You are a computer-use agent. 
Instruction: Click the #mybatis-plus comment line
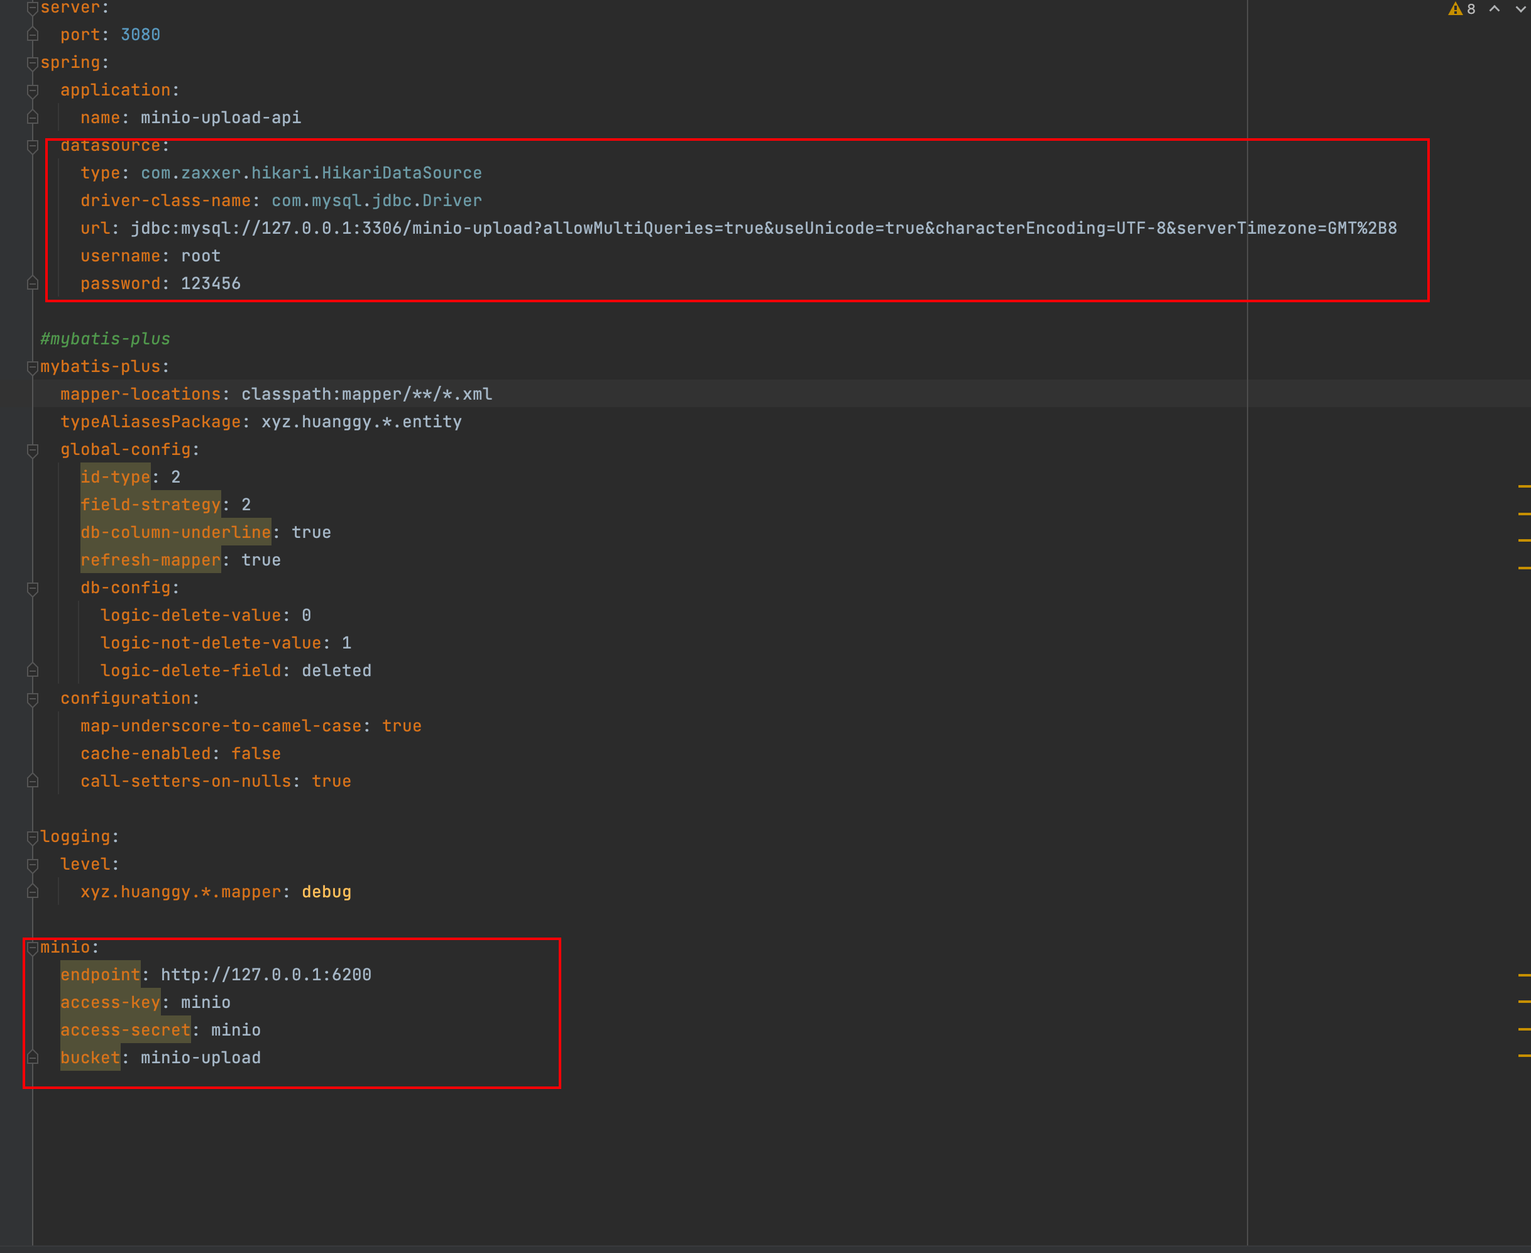click(x=106, y=339)
